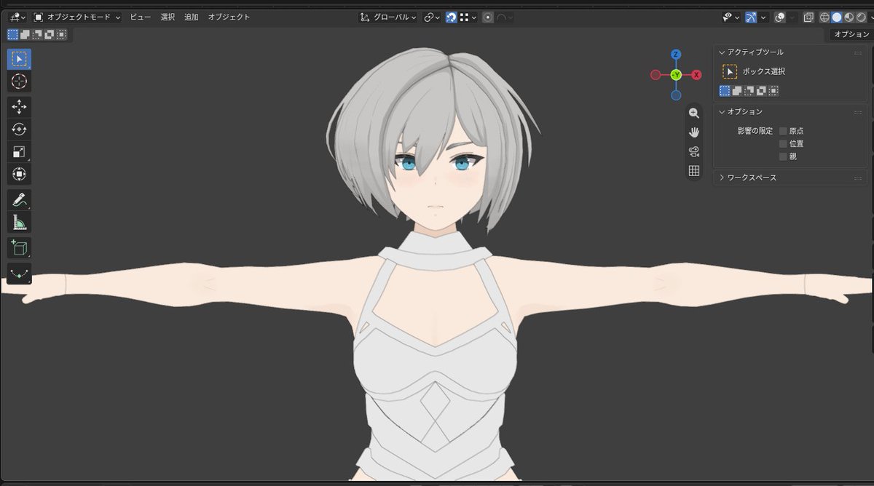Open the オブジェクトモード mode dropdown
The height and width of the screenshot is (486, 874).
[77, 17]
